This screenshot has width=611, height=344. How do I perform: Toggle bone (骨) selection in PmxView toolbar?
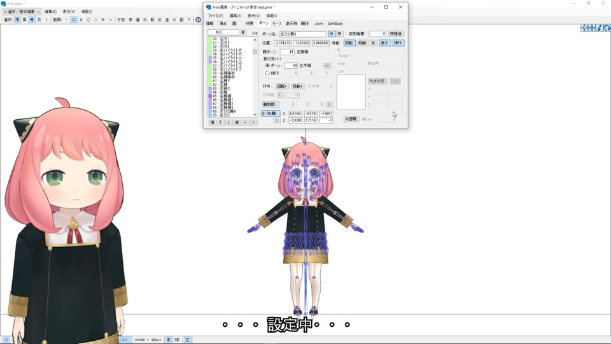(32, 20)
